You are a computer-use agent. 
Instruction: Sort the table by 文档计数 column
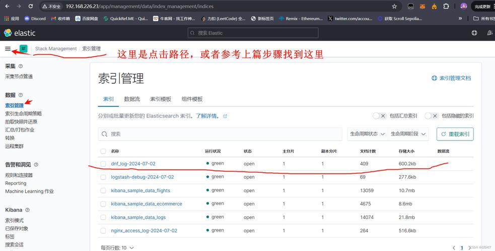368,151
